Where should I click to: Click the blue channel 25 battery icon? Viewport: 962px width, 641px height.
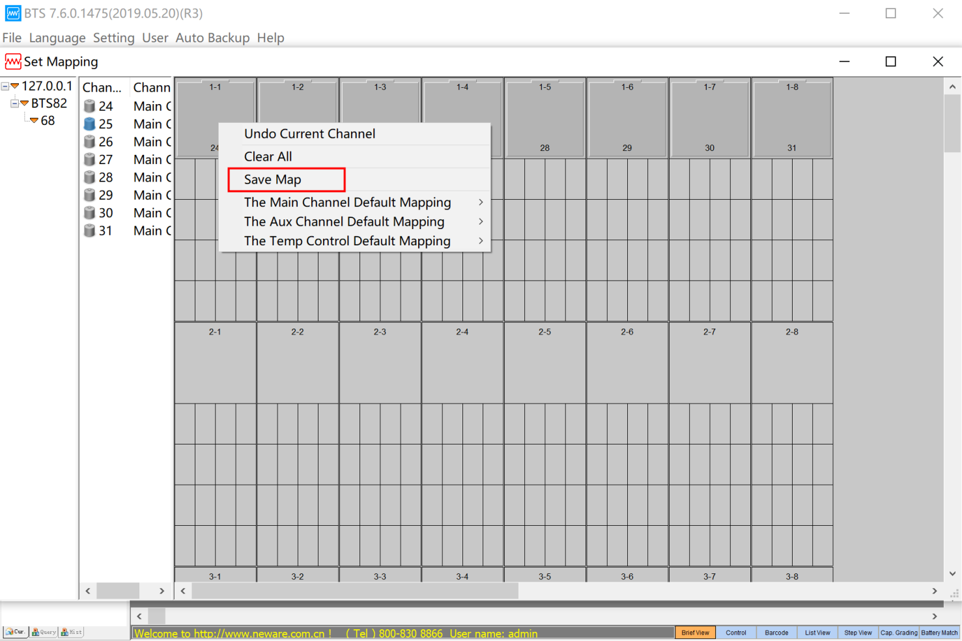click(90, 124)
